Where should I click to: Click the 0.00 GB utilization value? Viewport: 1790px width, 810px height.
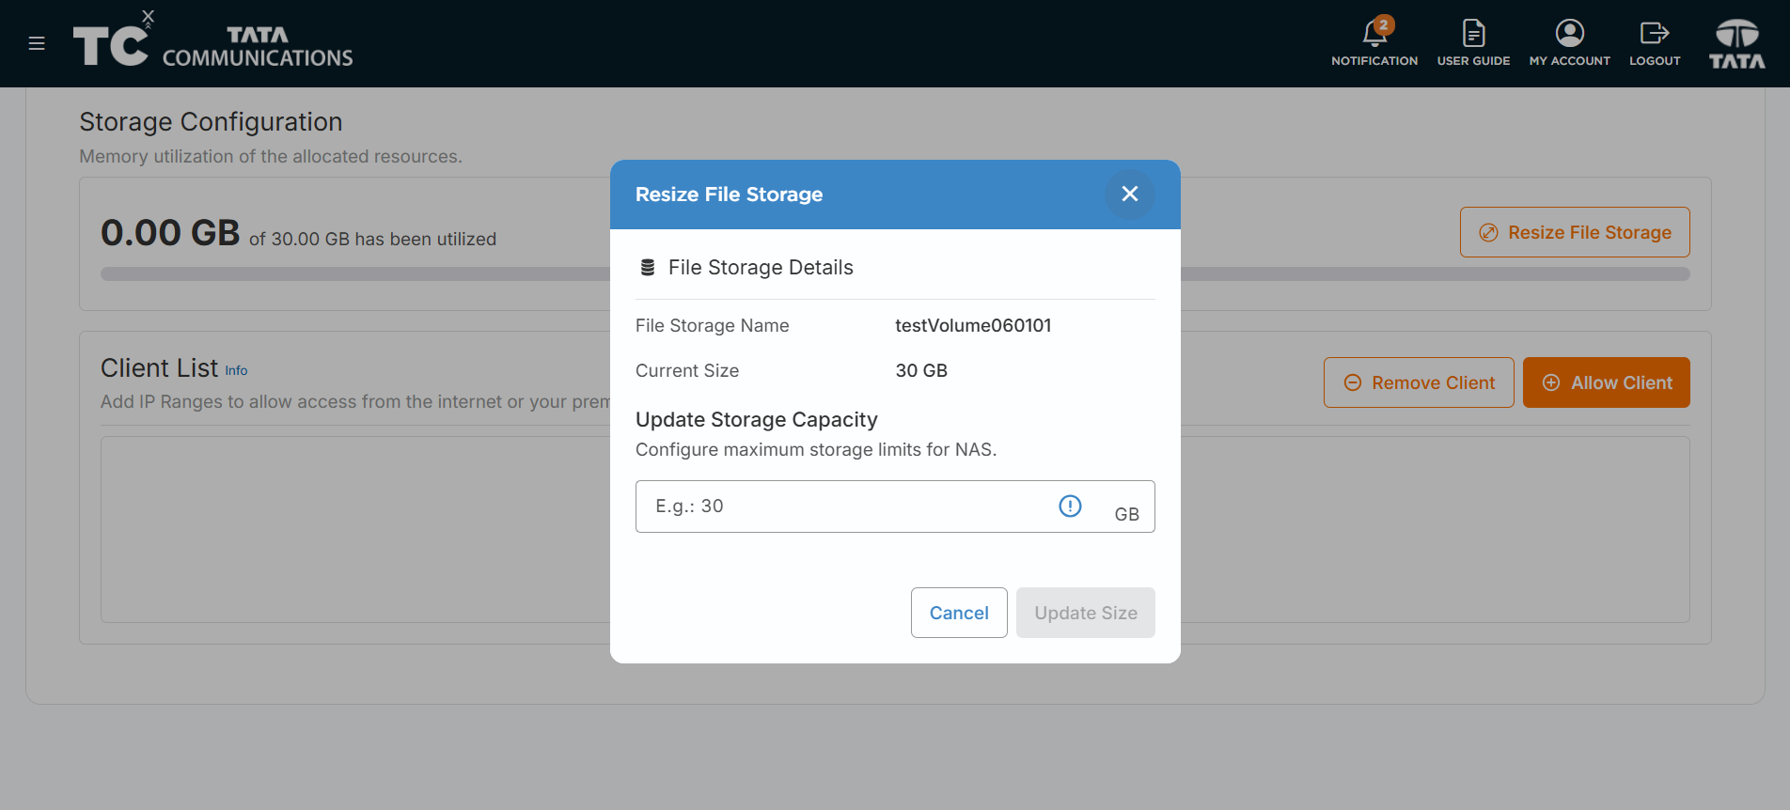tap(170, 232)
